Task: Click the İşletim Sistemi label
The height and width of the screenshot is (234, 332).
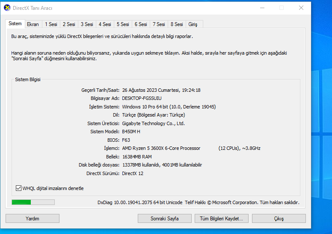Action: (x=104, y=107)
